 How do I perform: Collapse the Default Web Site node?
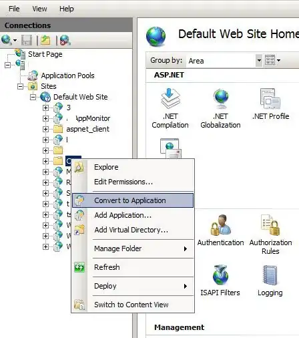[x=33, y=97]
